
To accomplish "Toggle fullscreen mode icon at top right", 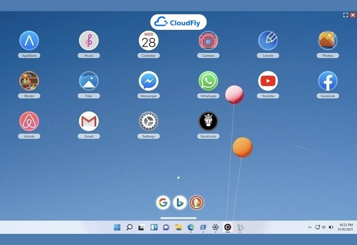I will (345, 15).
